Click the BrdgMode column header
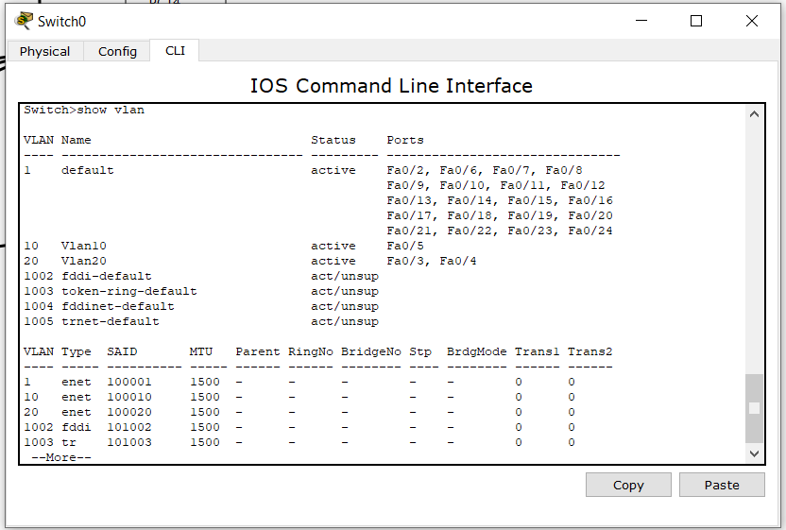The image size is (786, 530). (477, 351)
